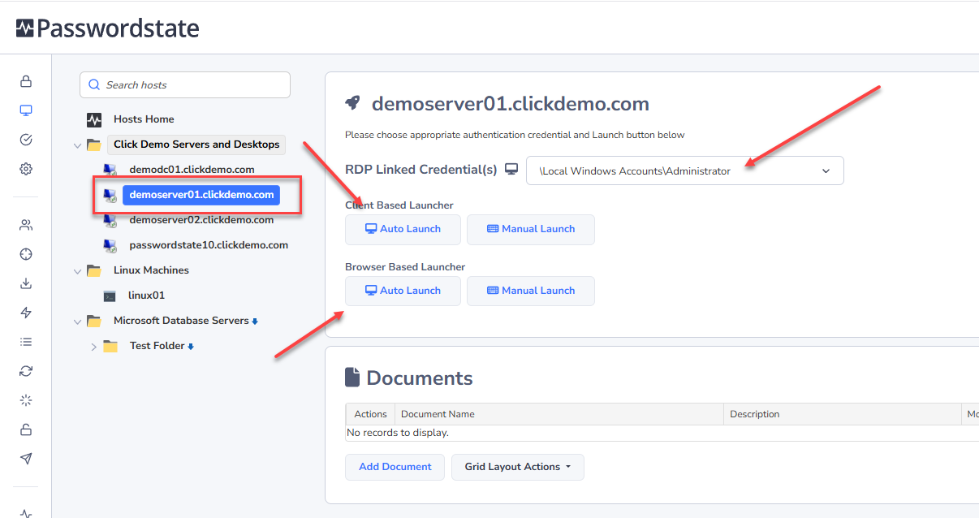Viewport: 979px width, 518px height.
Task: Click Client Based Launcher Auto Launch button
Action: coord(403,230)
